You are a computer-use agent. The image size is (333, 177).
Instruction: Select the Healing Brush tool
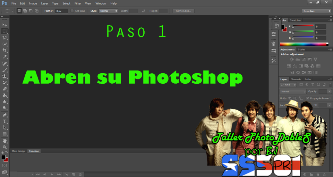pyautogui.click(x=5, y=64)
